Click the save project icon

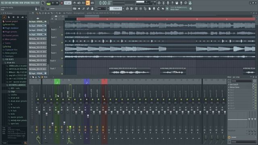pos(177,3)
